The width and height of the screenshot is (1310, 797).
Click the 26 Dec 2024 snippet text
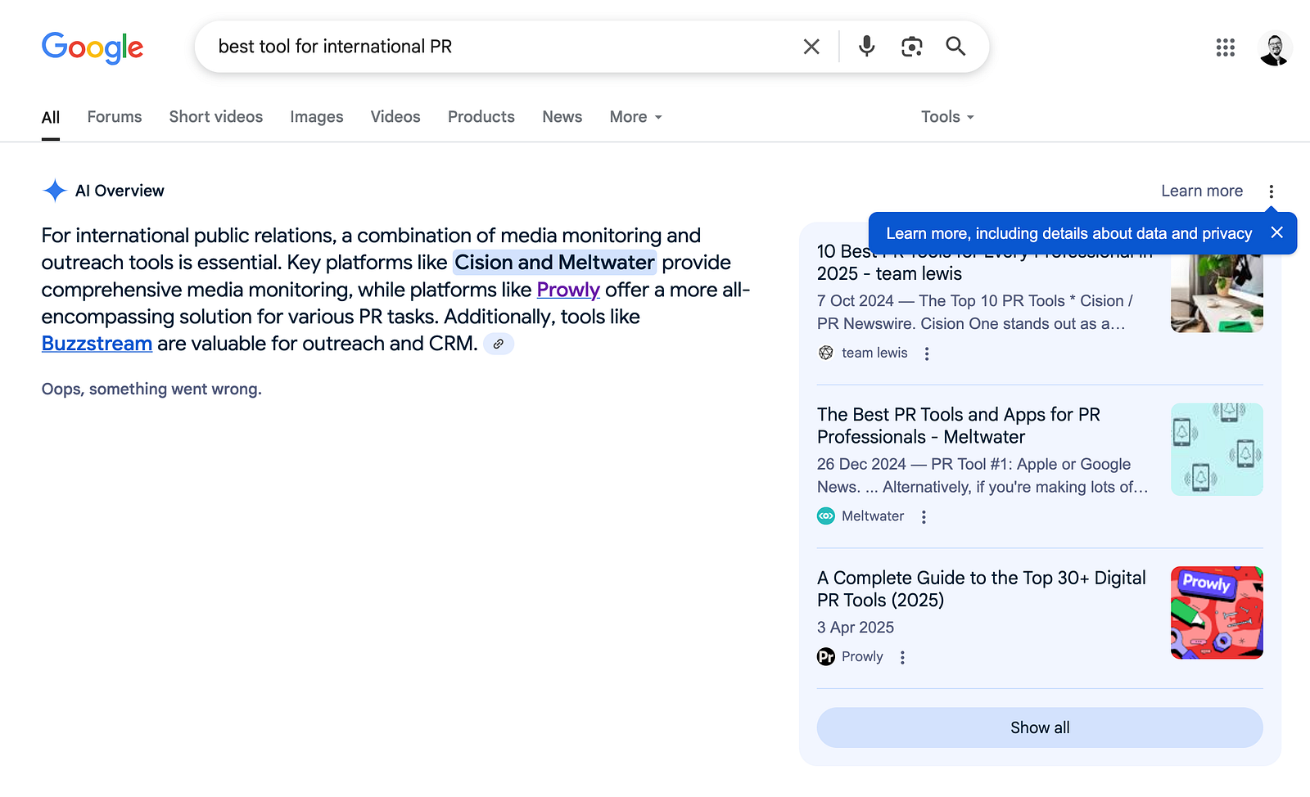pyautogui.click(x=982, y=475)
